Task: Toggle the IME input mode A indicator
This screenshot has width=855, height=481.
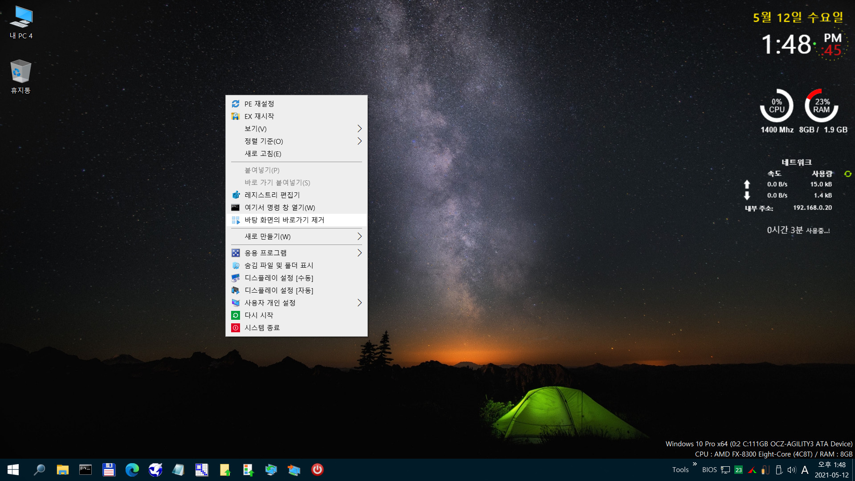Action: 805,470
